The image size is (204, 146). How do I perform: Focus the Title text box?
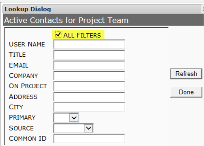(x=89, y=55)
